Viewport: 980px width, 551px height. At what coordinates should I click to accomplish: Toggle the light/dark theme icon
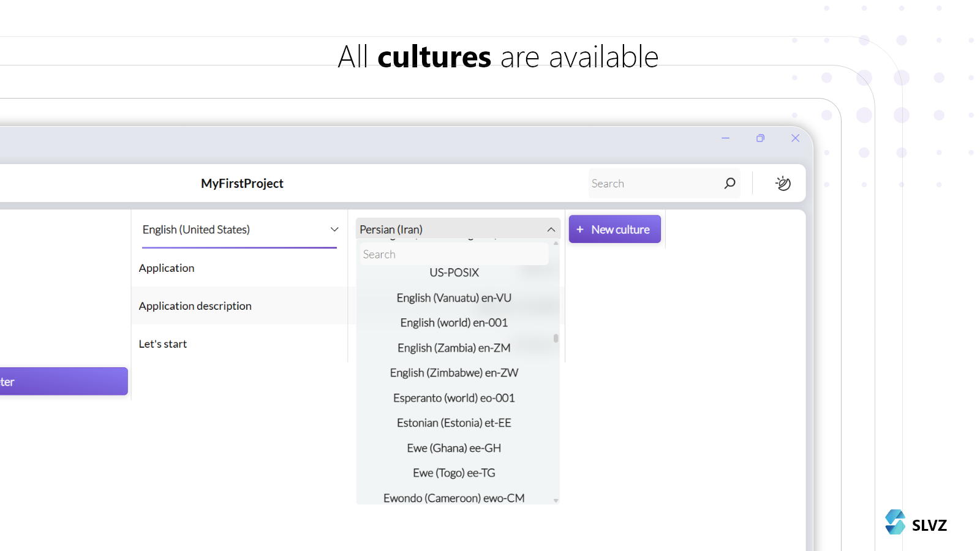point(783,183)
